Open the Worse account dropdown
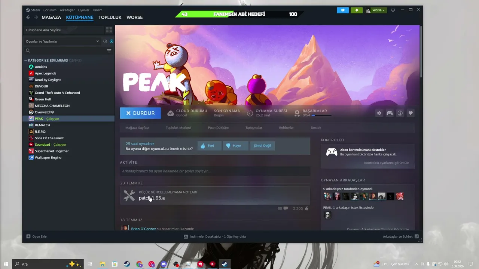This screenshot has height=269, width=479. (x=376, y=10)
